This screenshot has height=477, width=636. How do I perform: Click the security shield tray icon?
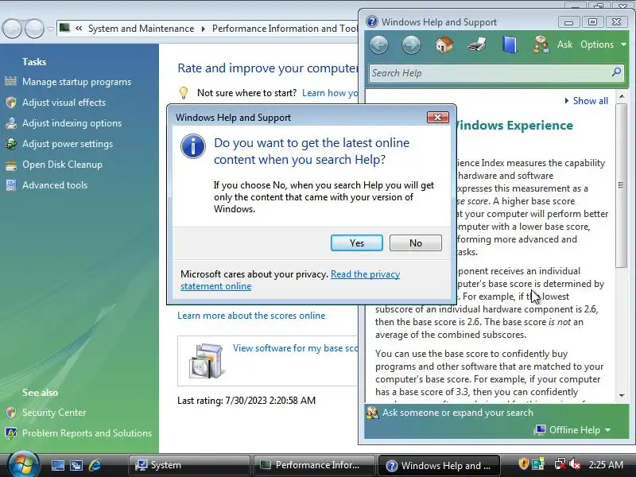pyautogui.click(x=523, y=464)
